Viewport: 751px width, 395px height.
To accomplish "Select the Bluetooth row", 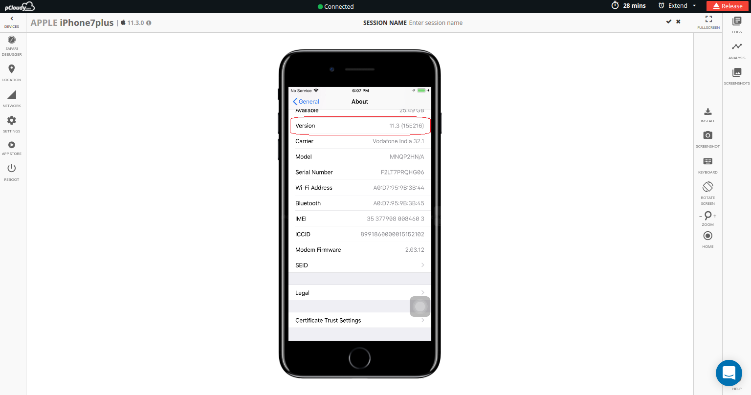I will coord(360,203).
